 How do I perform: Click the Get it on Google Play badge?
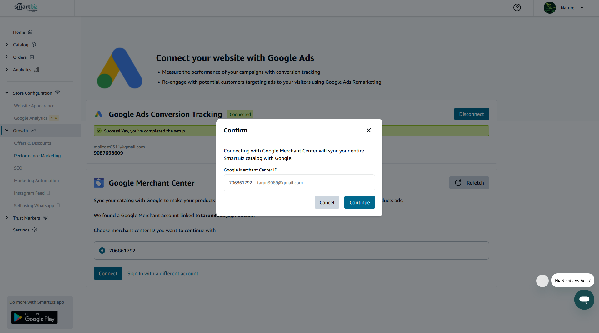pos(34,317)
